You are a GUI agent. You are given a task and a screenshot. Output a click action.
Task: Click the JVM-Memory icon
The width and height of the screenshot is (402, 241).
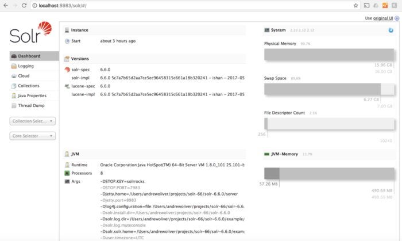coord(267,154)
